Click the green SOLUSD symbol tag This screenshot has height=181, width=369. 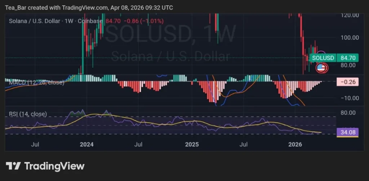click(323, 58)
